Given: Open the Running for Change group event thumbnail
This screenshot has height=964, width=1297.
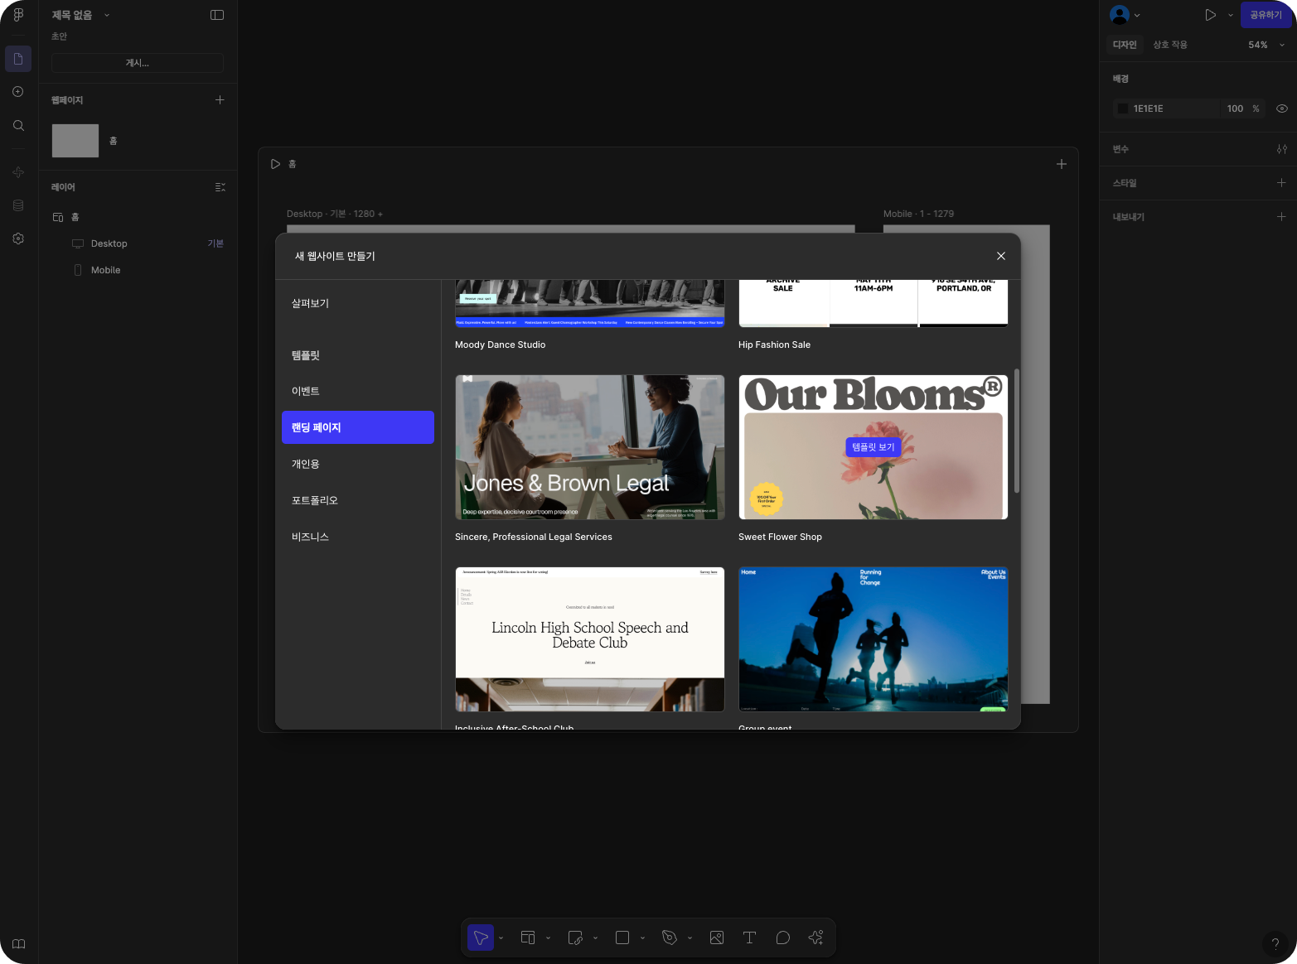Looking at the screenshot, I should click(874, 639).
